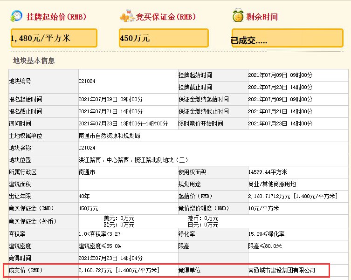Click the 保证金缴纳起始时间 label

204,99
